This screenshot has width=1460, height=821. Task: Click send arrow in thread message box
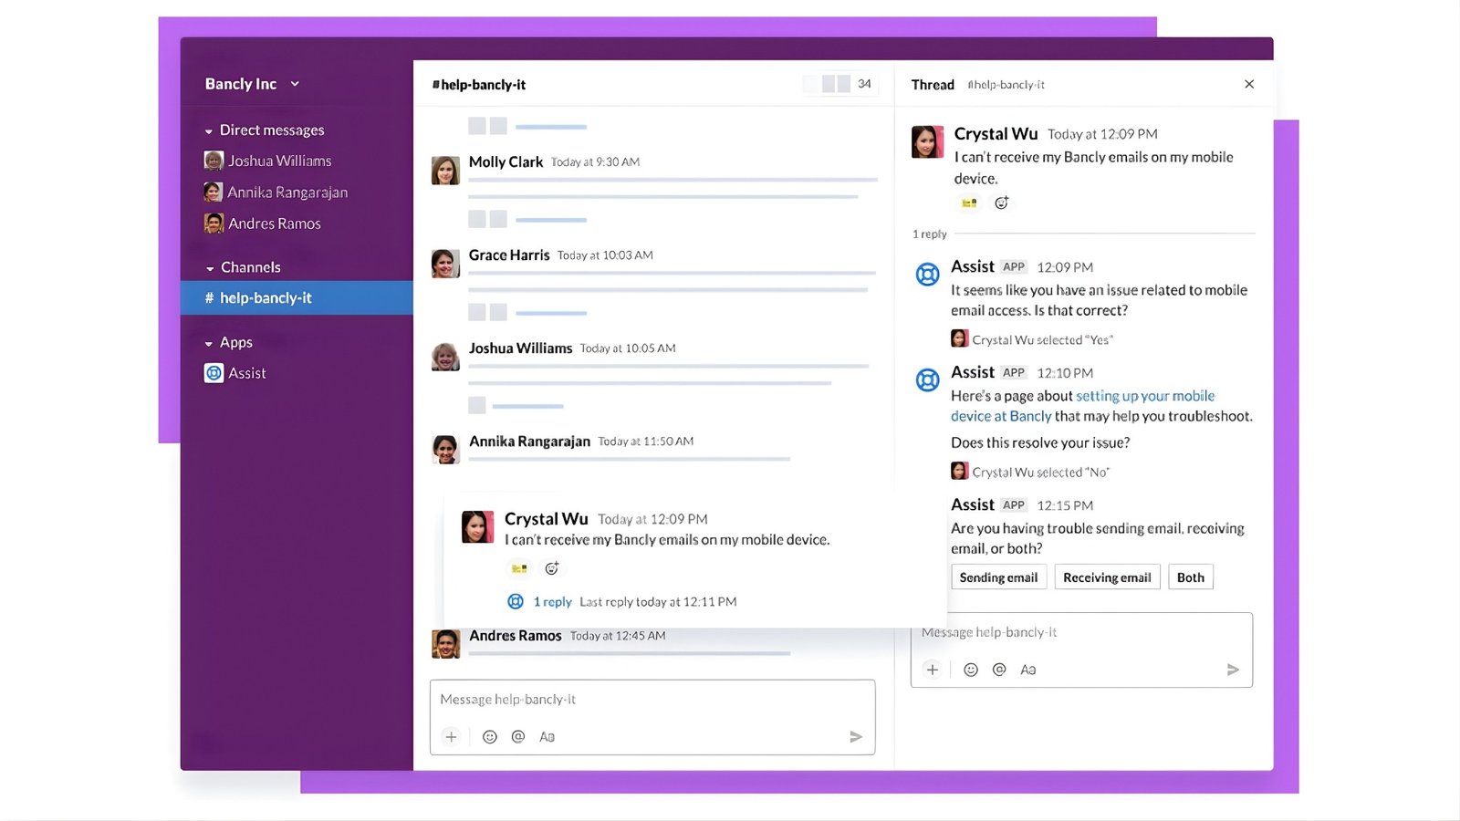1233,670
